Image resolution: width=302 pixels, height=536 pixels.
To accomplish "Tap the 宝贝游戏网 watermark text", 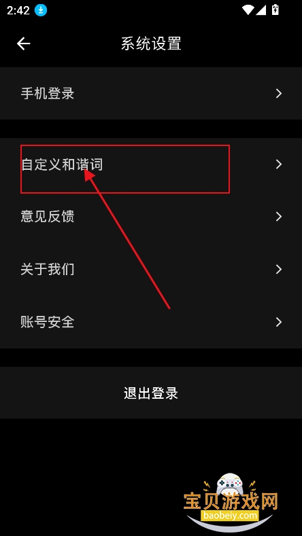I will (231, 501).
